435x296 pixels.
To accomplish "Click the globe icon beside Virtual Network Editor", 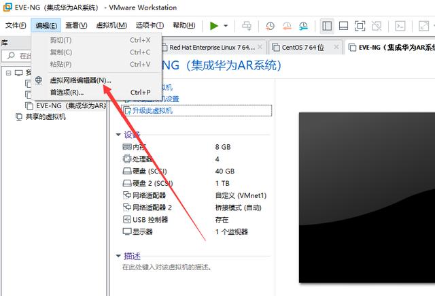I will (x=39, y=80).
